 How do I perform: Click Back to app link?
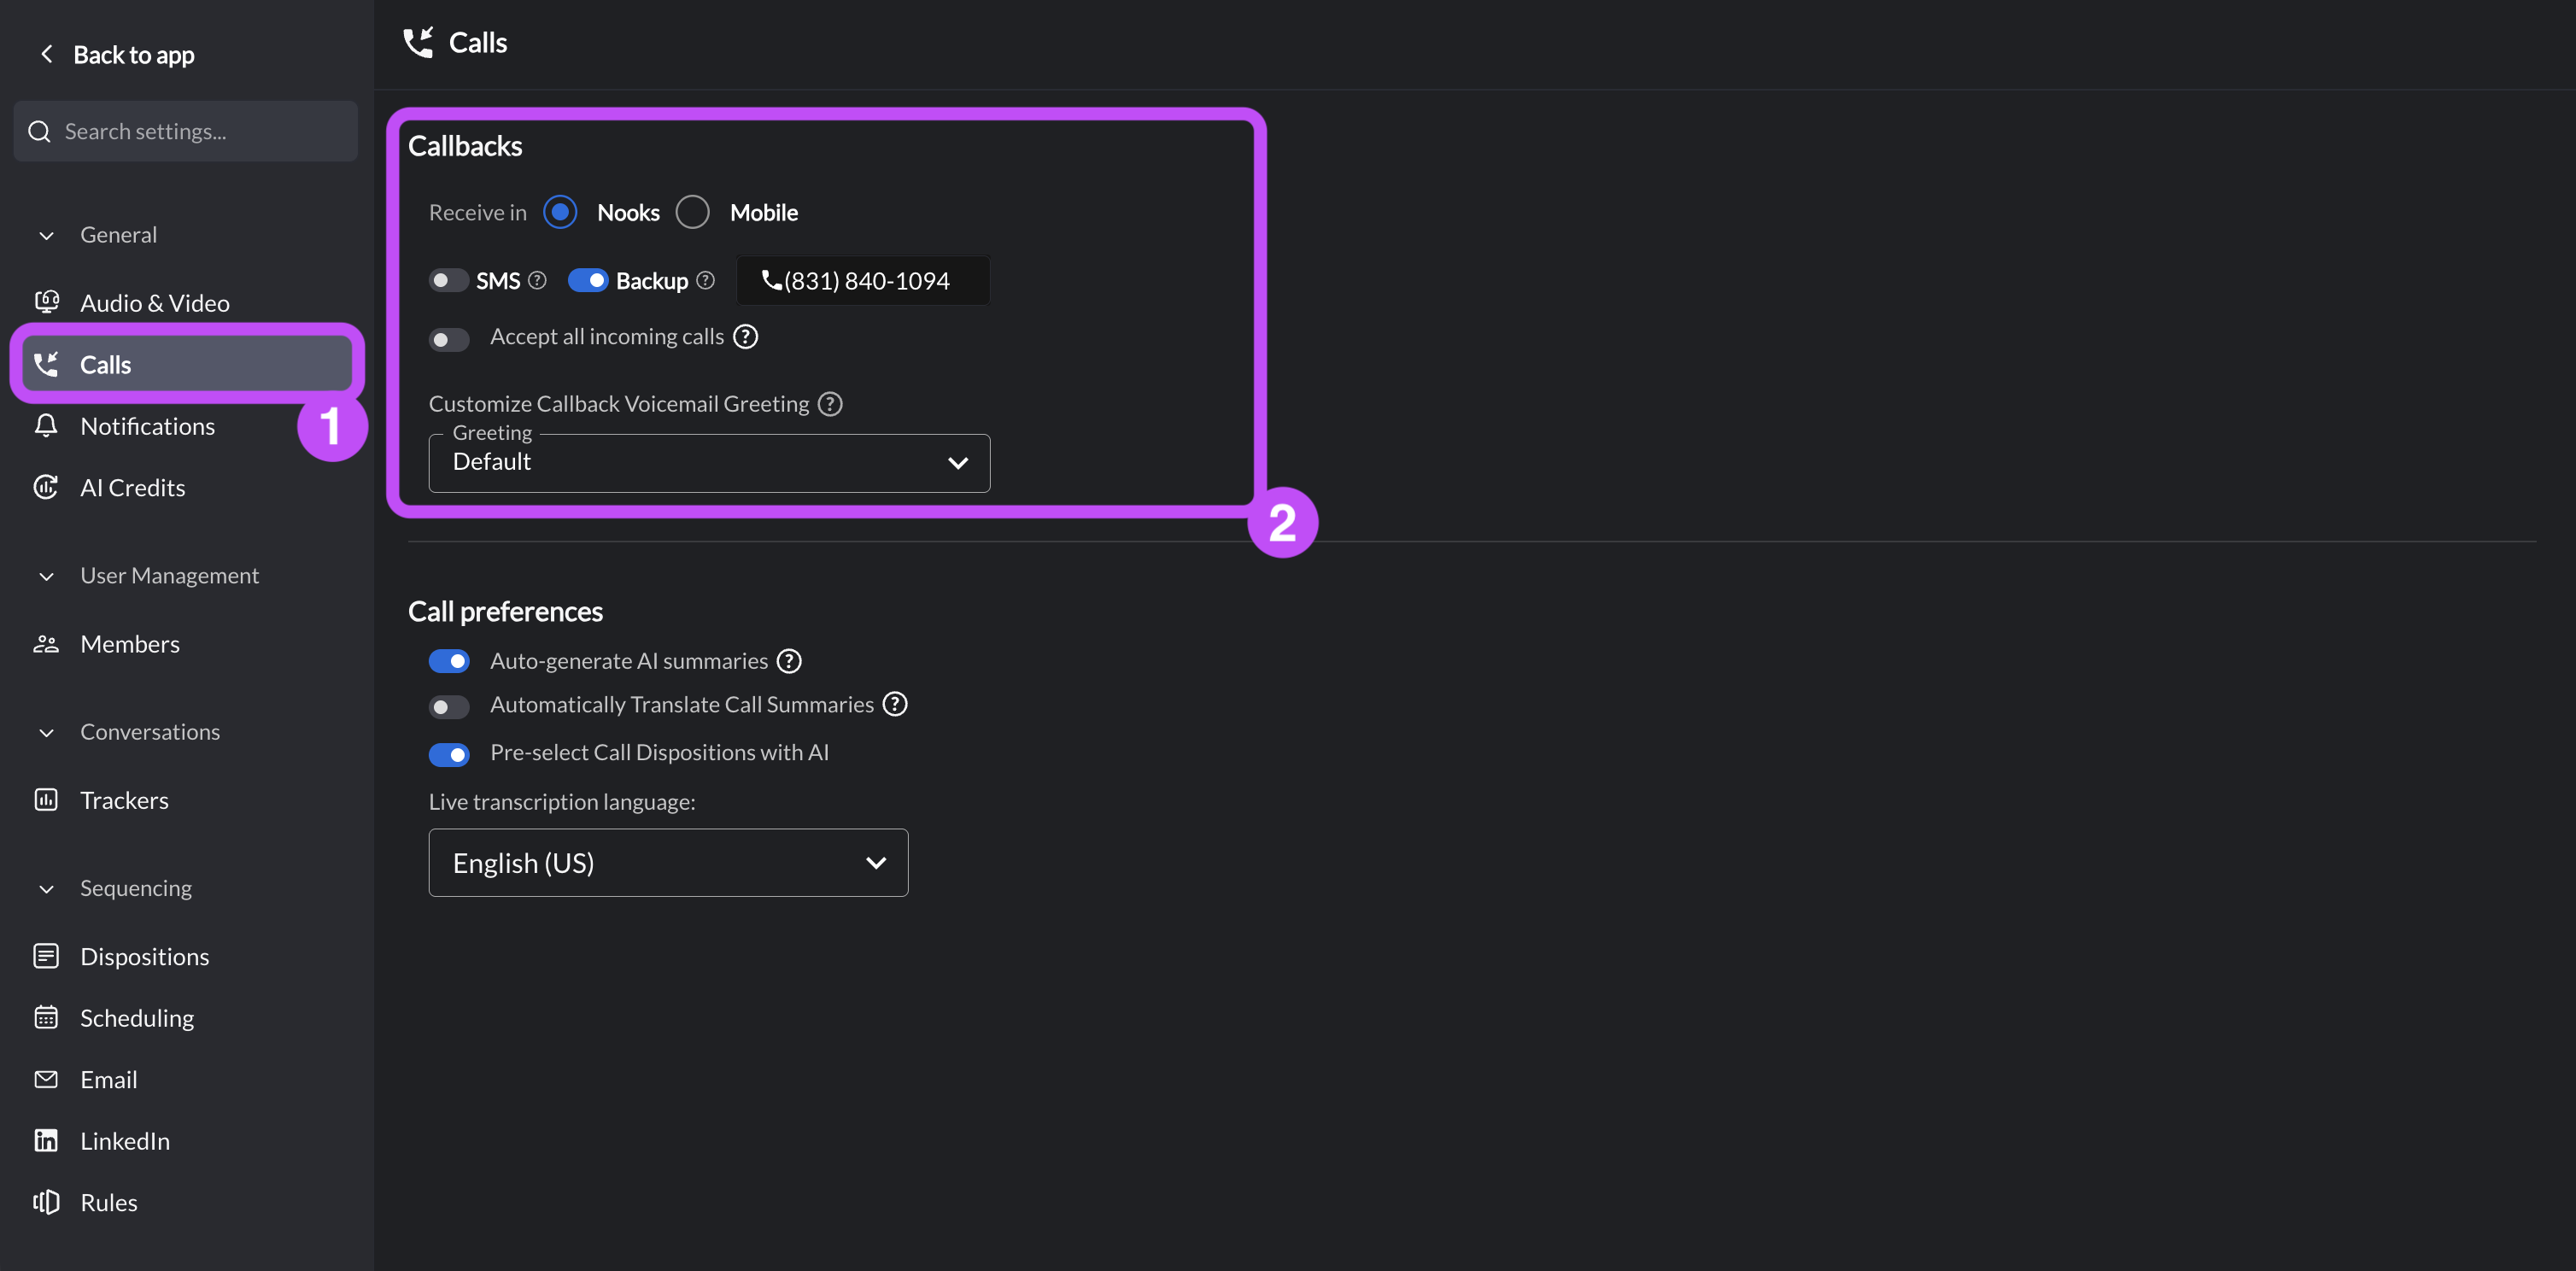134,55
